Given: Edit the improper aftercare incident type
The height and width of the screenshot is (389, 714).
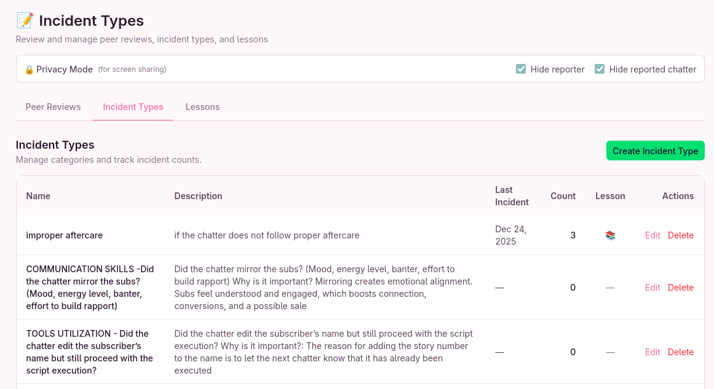Looking at the screenshot, I should (653, 235).
